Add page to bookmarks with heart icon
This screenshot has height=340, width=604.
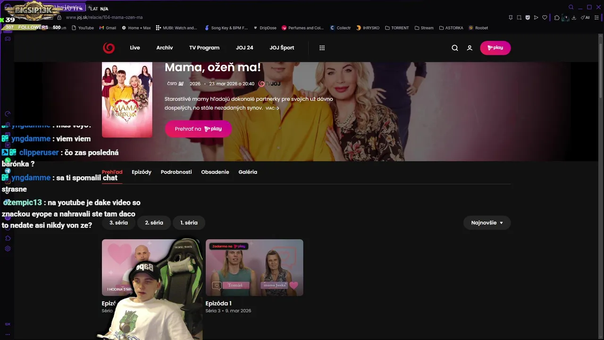click(x=545, y=17)
